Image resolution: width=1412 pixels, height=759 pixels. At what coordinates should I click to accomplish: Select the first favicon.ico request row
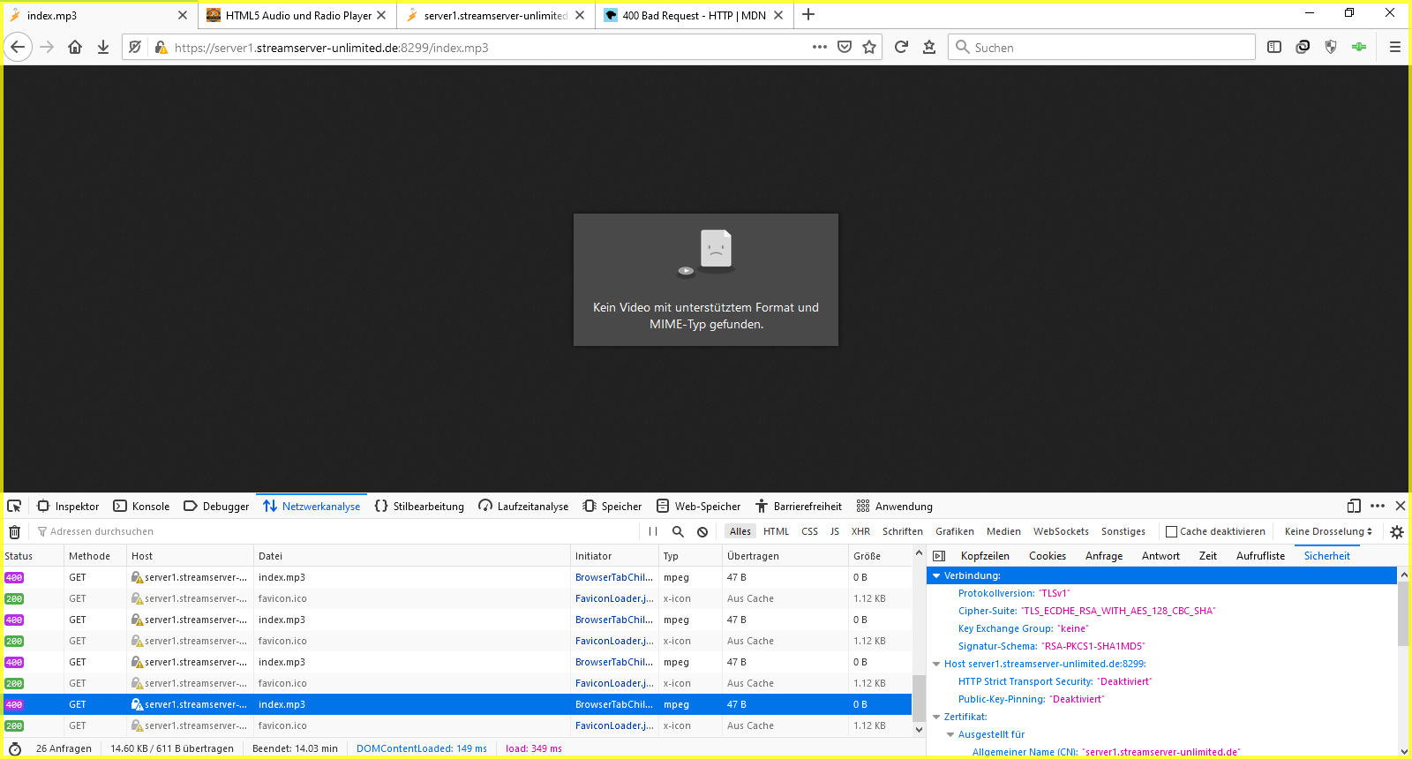tap(353, 598)
